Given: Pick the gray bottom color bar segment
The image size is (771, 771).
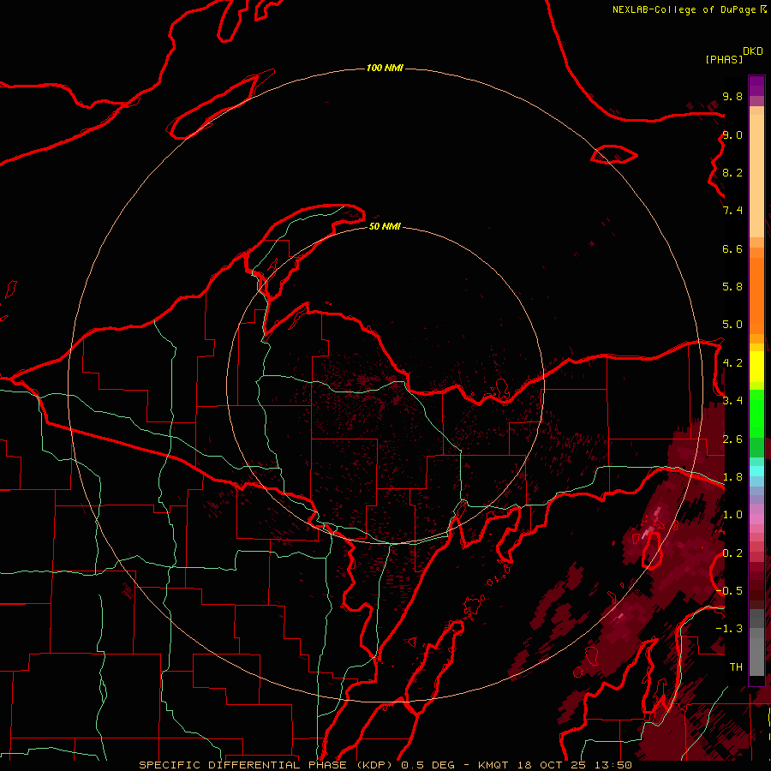Looking at the screenshot, I should 756,658.
